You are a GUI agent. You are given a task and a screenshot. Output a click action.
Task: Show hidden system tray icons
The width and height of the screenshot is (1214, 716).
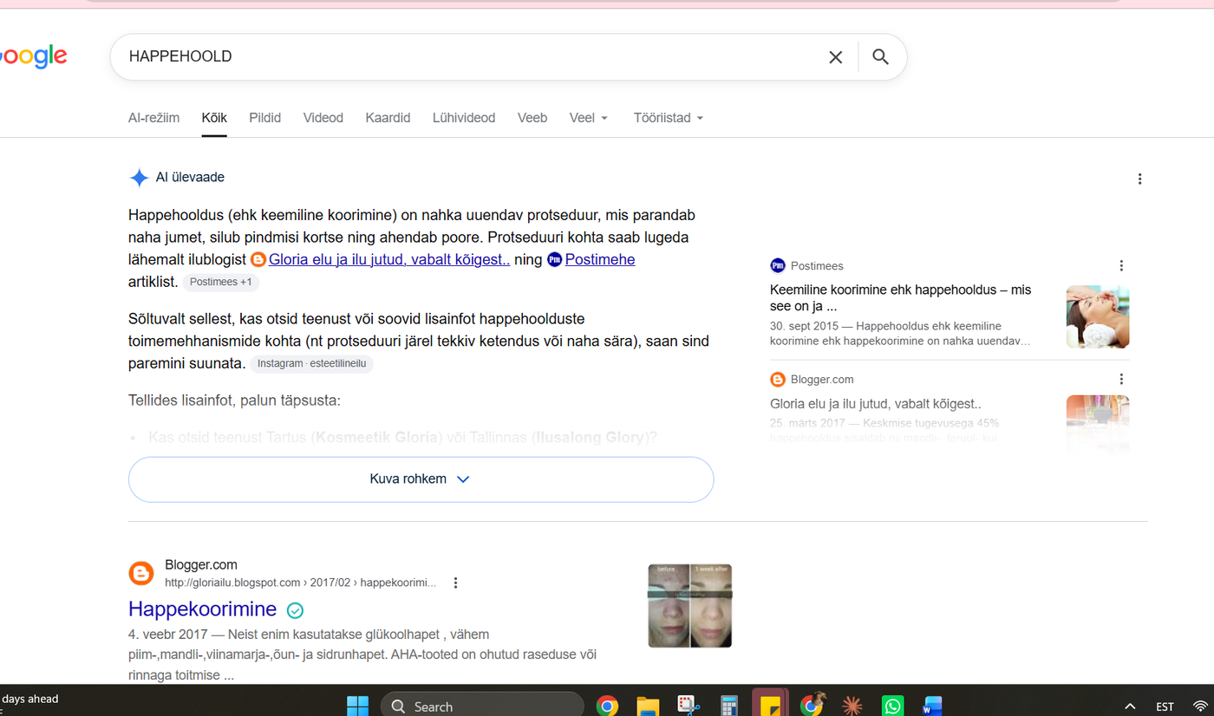(1130, 706)
